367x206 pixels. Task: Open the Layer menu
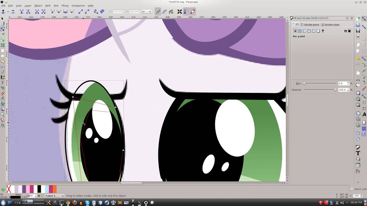click(x=28, y=6)
